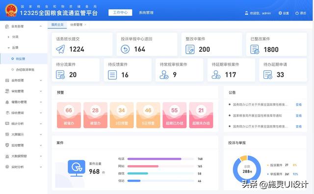Open the 被催办 warning card showing 66
The height and width of the screenshot is (194, 314).
point(69,115)
